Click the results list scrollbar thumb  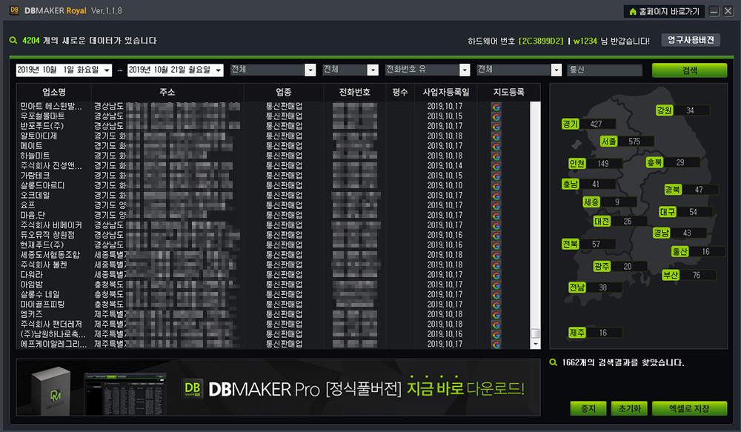pyautogui.click(x=536, y=333)
